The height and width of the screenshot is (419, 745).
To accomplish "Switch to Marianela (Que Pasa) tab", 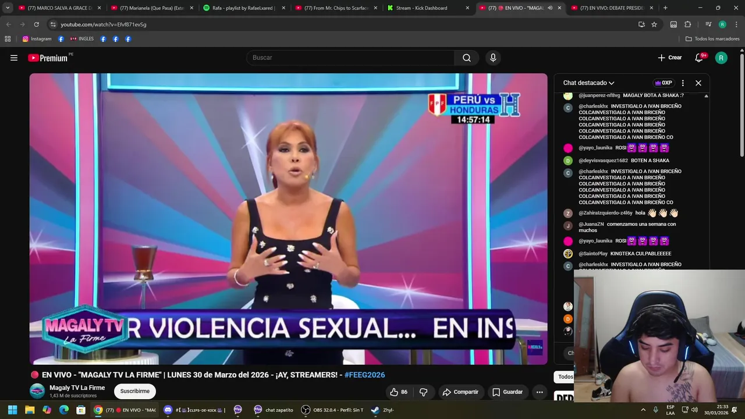I will coord(152,8).
